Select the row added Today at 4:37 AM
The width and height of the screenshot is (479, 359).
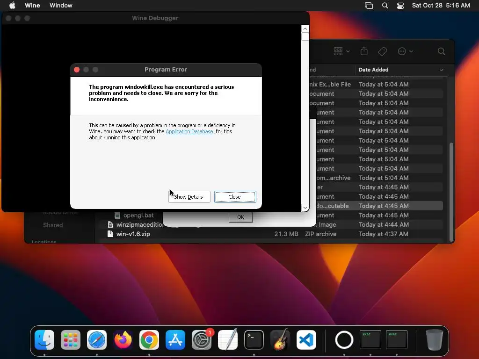coord(272,234)
